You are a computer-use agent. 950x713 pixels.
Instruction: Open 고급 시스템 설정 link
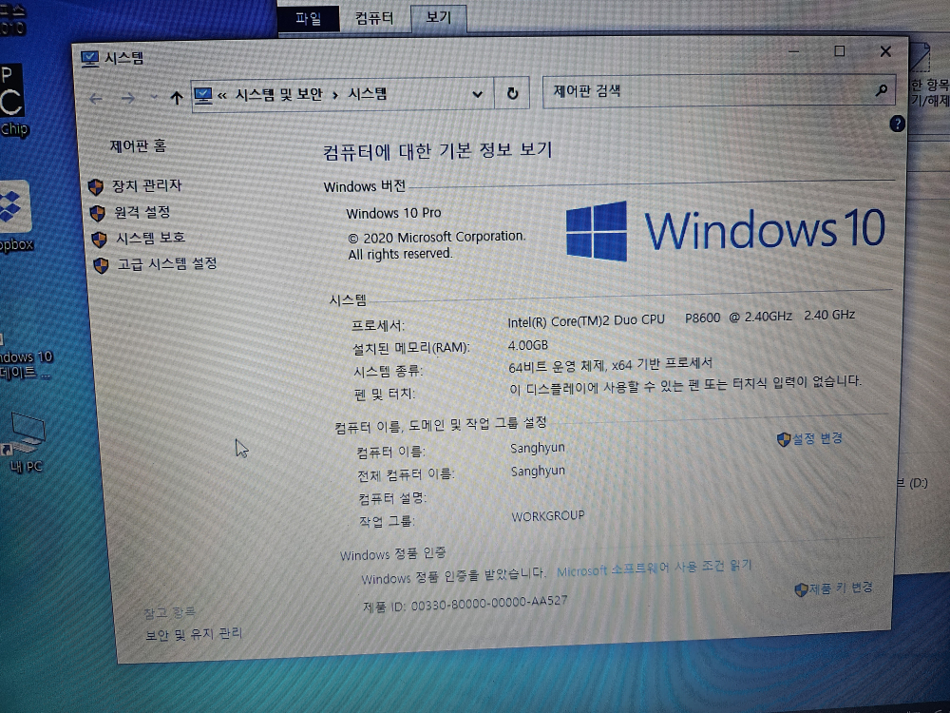click(166, 263)
